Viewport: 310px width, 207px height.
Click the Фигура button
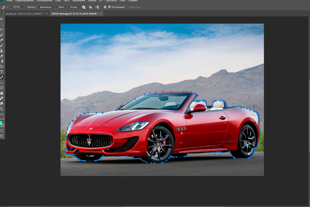click(73, 7)
